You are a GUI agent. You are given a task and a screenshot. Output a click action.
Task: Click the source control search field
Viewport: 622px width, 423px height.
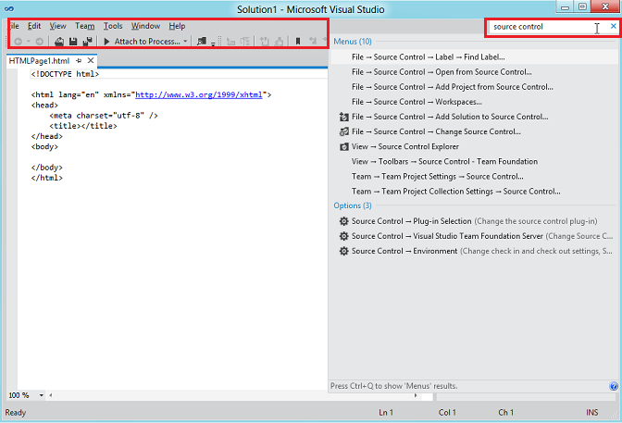[x=537, y=27]
